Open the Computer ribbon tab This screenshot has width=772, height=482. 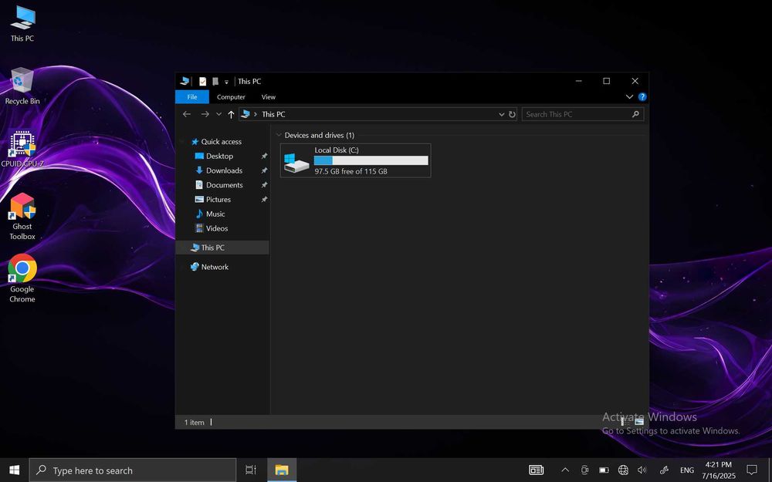pyautogui.click(x=231, y=97)
